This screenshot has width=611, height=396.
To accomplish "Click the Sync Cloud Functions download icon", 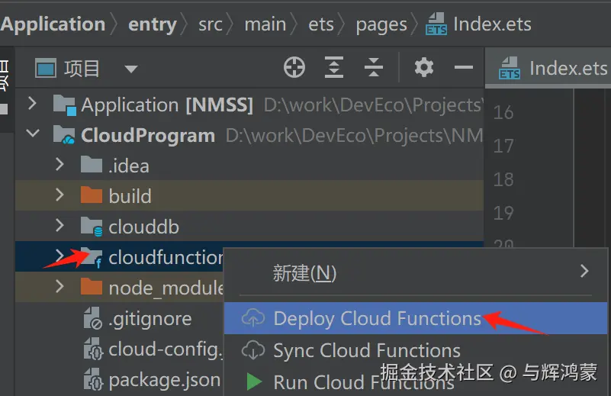I will [x=253, y=350].
